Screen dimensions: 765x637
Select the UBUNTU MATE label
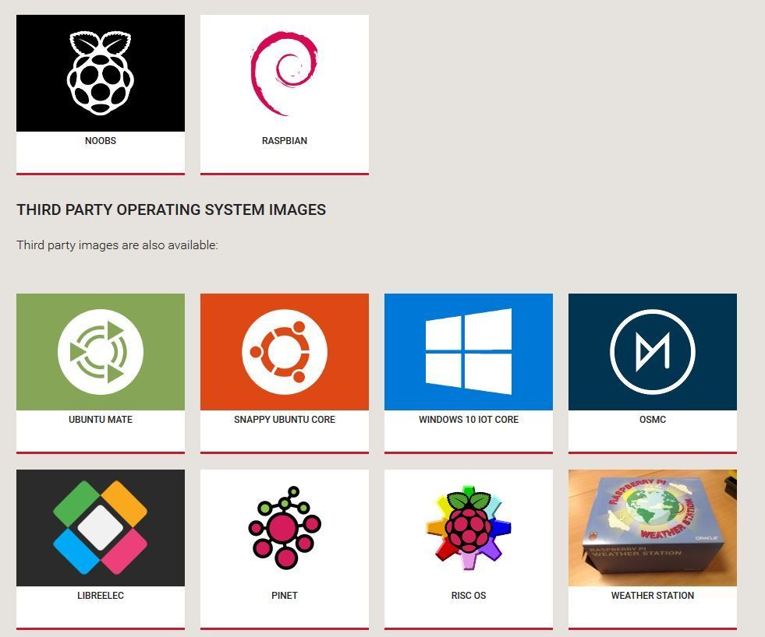(x=100, y=419)
